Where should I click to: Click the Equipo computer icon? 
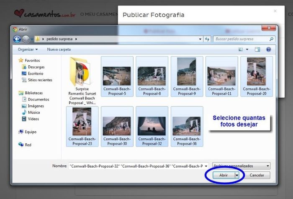tap(21, 132)
